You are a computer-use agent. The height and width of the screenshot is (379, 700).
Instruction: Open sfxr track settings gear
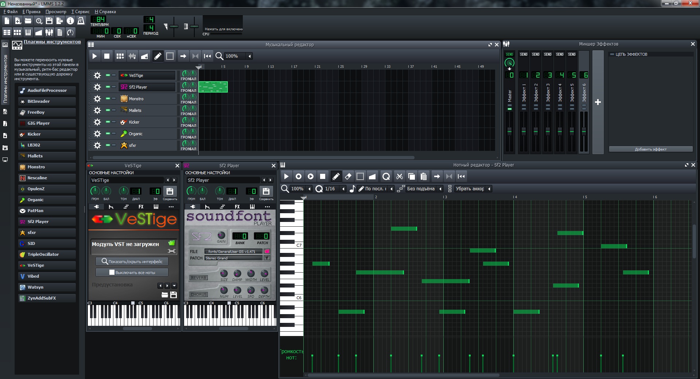pyautogui.click(x=97, y=145)
